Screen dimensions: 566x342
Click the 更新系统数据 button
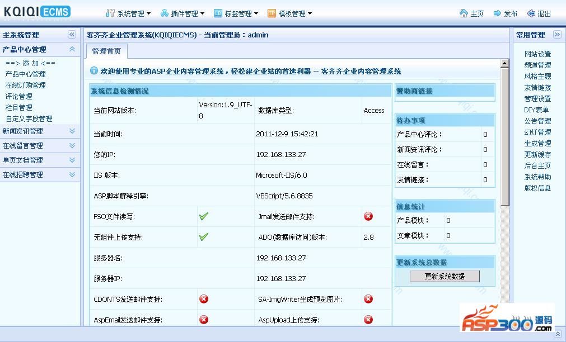coord(445,276)
